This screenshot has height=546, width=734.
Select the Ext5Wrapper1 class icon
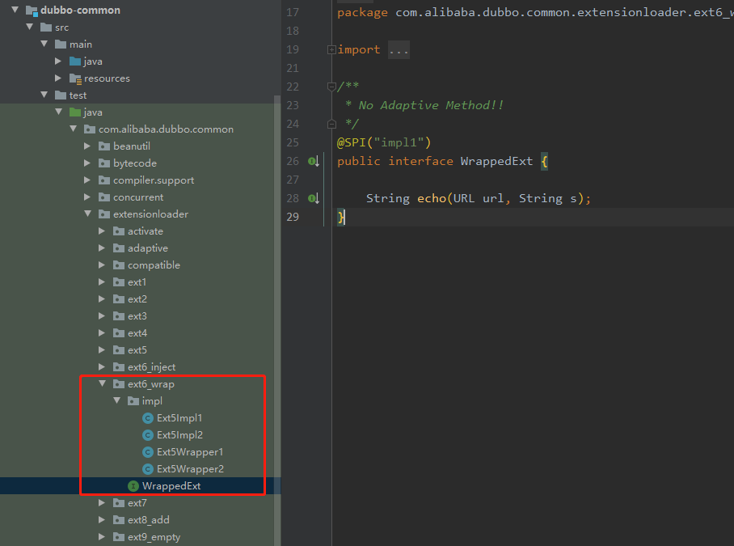click(148, 452)
